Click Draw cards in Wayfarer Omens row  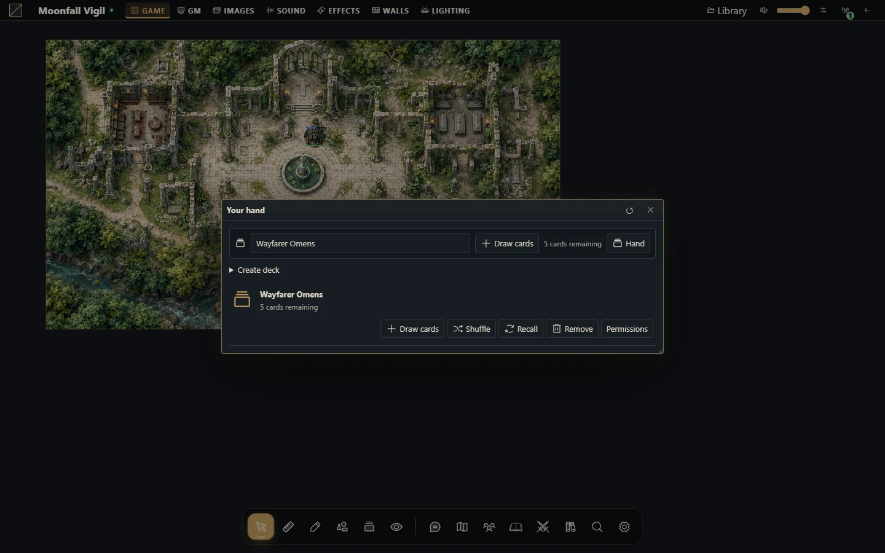click(412, 329)
